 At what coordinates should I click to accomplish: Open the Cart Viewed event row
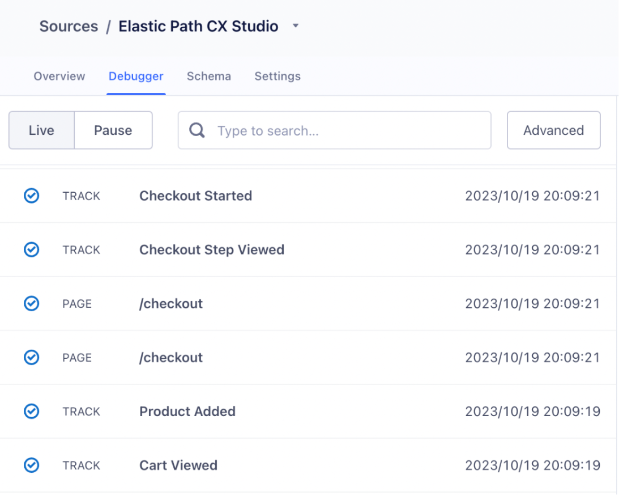[x=178, y=465]
